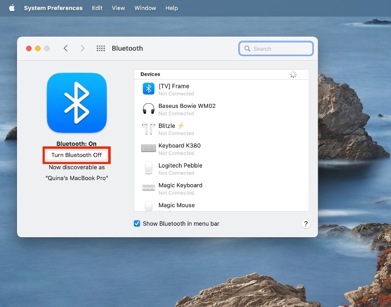Click the large Bluetooth logo
The image size is (391, 307).
click(x=77, y=102)
